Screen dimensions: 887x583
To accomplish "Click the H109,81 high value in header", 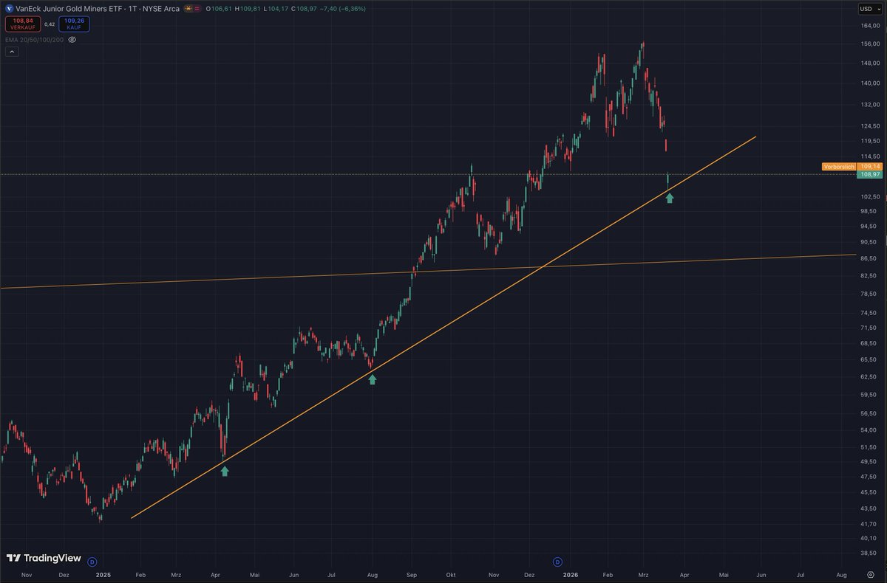I will pos(248,9).
